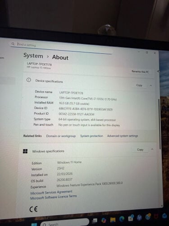Click the Rename this PC button
Viewport: 169px width, 226px height.
pyautogui.click(x=140, y=72)
